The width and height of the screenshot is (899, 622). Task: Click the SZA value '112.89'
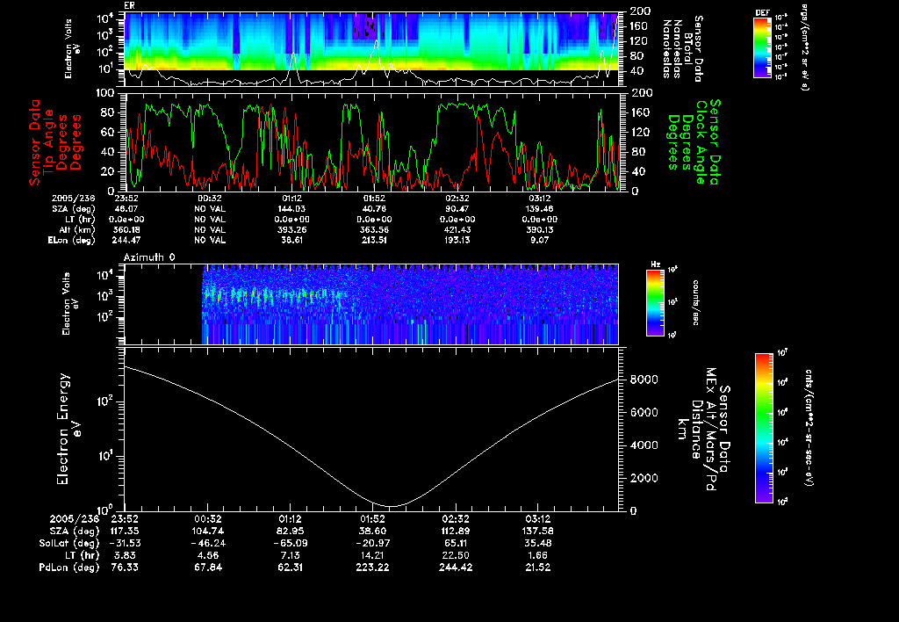(456, 531)
